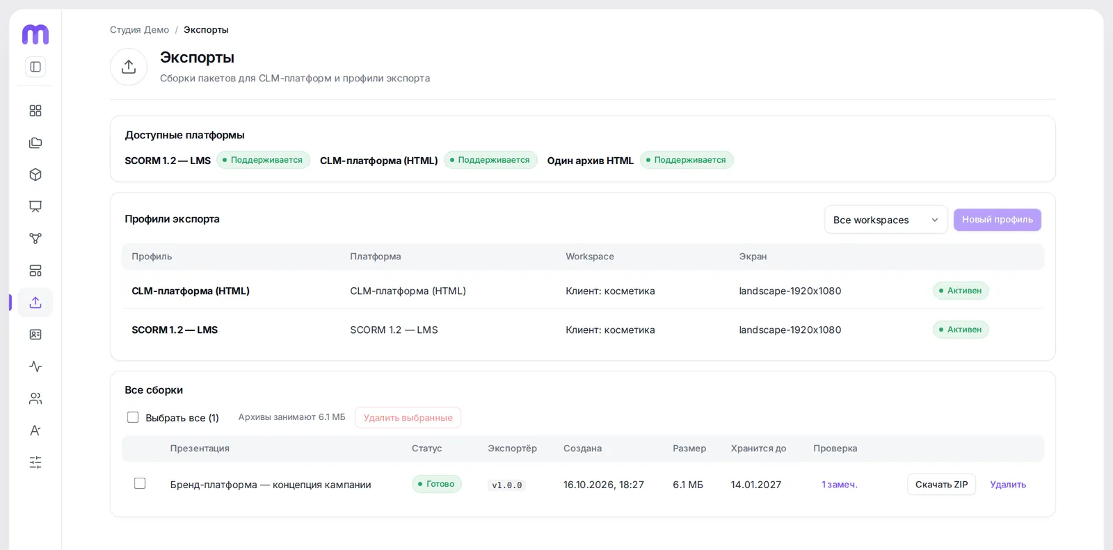Click the creation date '16.10.2026, 18:27'
Viewport: 1113px width, 550px height.
(x=604, y=485)
